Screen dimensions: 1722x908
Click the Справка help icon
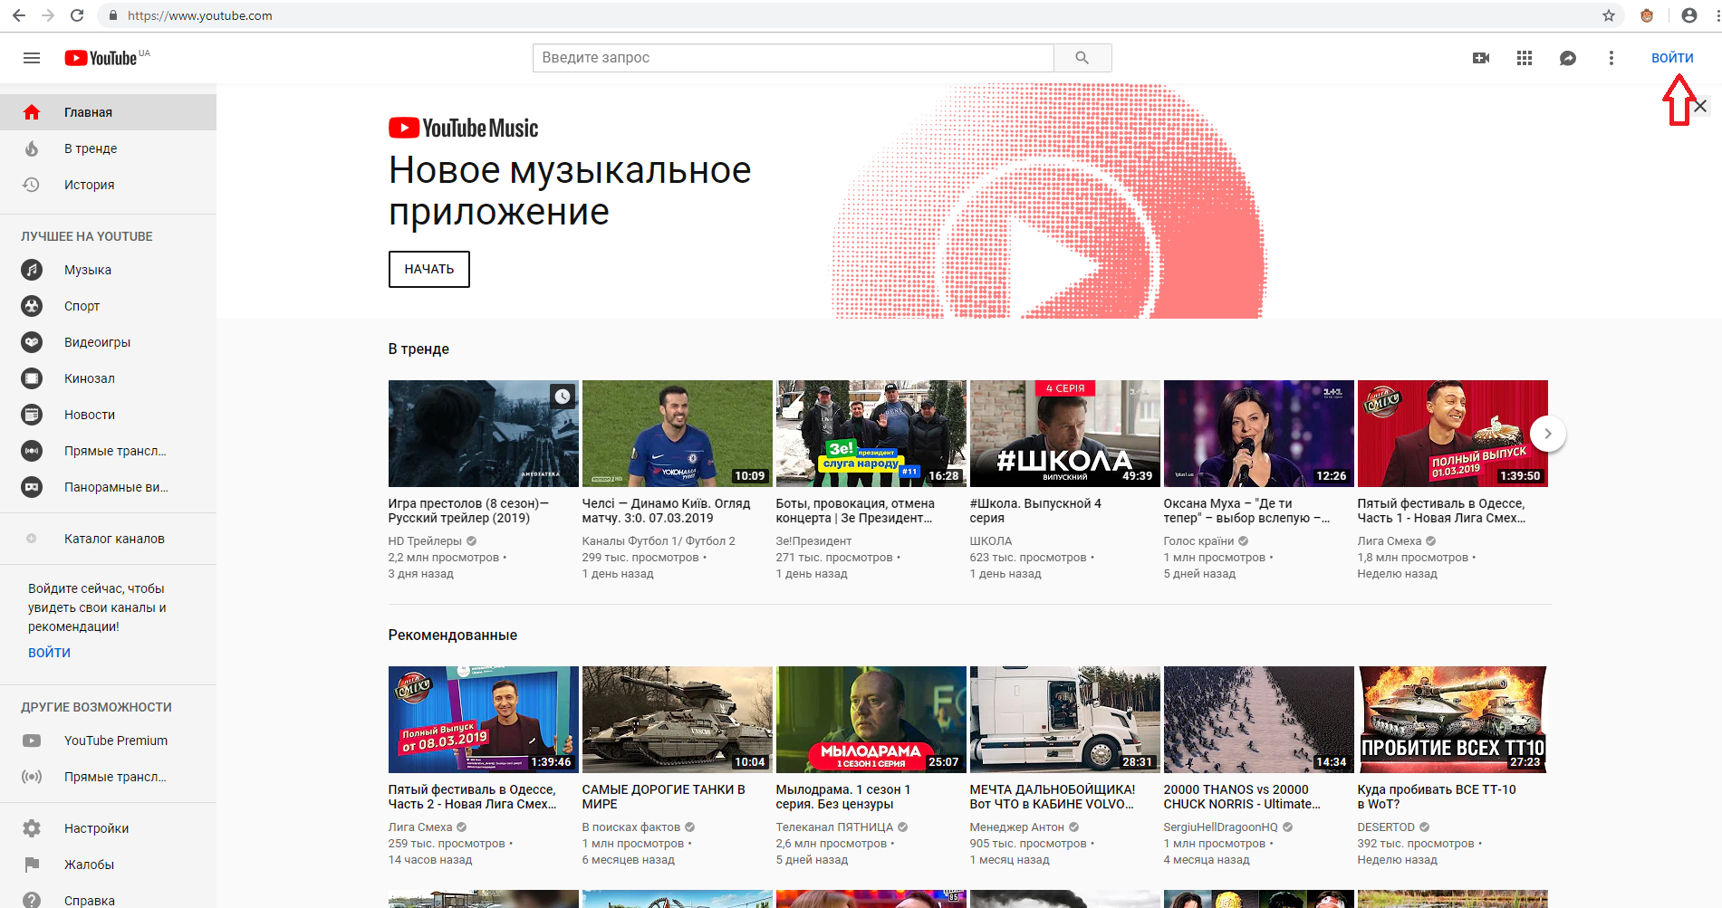32,901
